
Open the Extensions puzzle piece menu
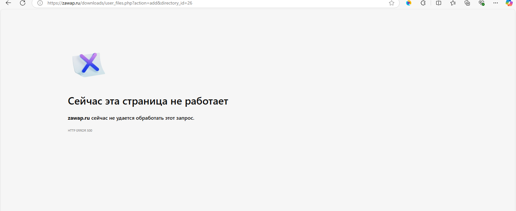pyautogui.click(x=423, y=3)
